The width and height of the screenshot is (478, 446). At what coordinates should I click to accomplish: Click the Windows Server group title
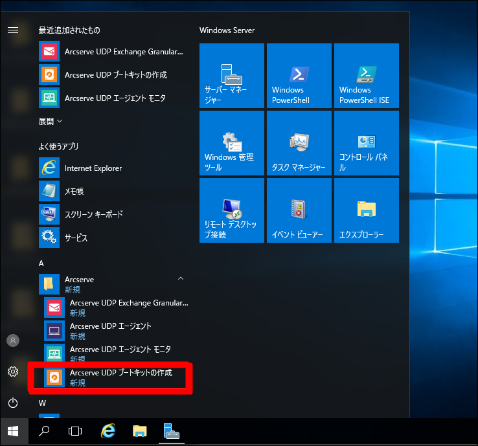(x=227, y=30)
